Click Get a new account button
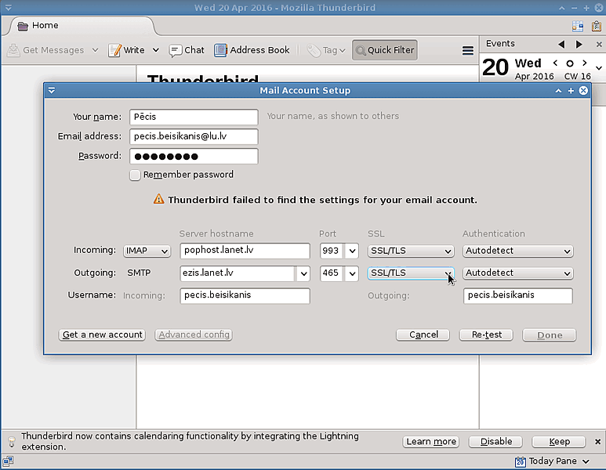The height and width of the screenshot is (470, 606). click(102, 334)
